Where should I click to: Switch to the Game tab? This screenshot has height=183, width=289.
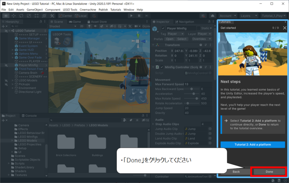pos(75,22)
